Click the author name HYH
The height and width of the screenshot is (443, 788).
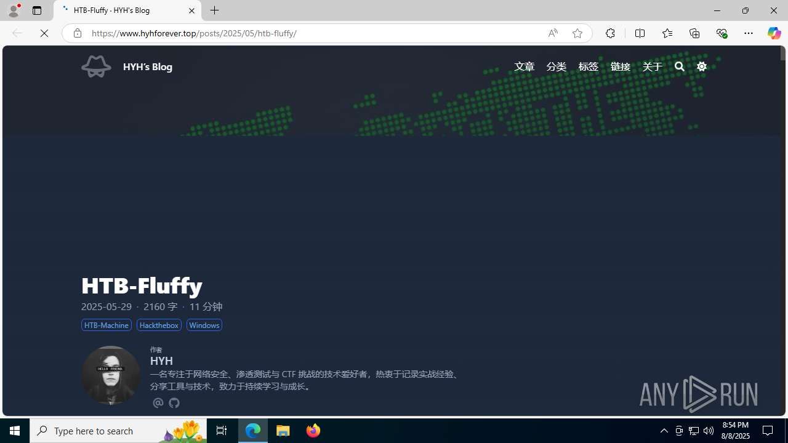pos(161,361)
